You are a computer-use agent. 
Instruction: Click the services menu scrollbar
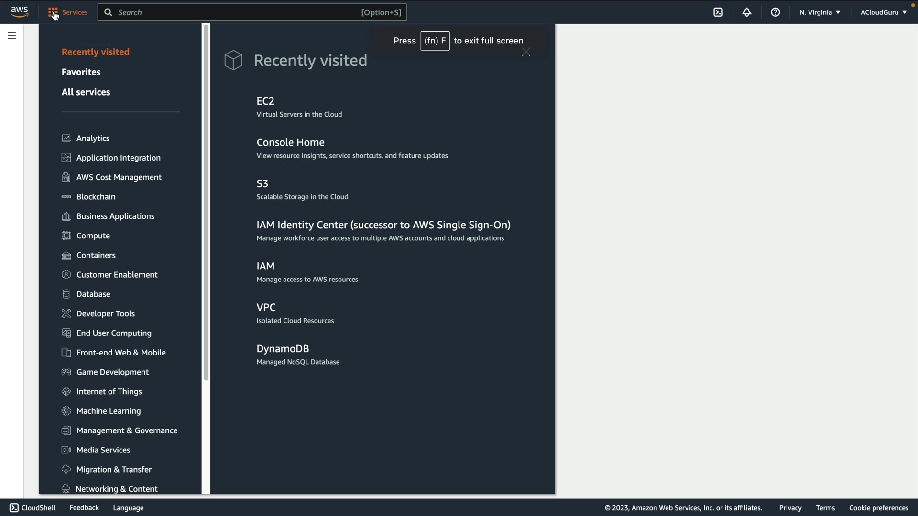click(206, 201)
